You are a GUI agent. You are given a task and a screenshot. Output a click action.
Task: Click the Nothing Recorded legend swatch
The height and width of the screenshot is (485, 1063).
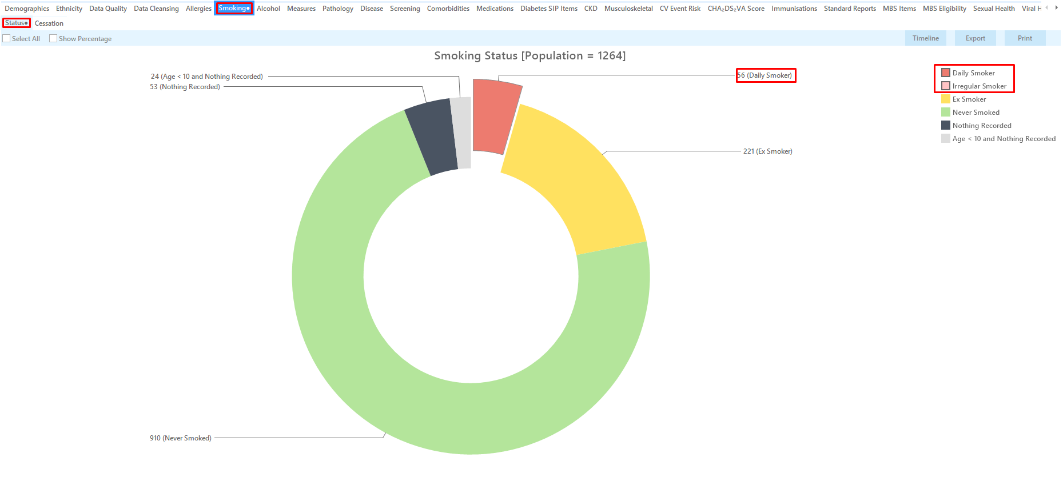946,125
